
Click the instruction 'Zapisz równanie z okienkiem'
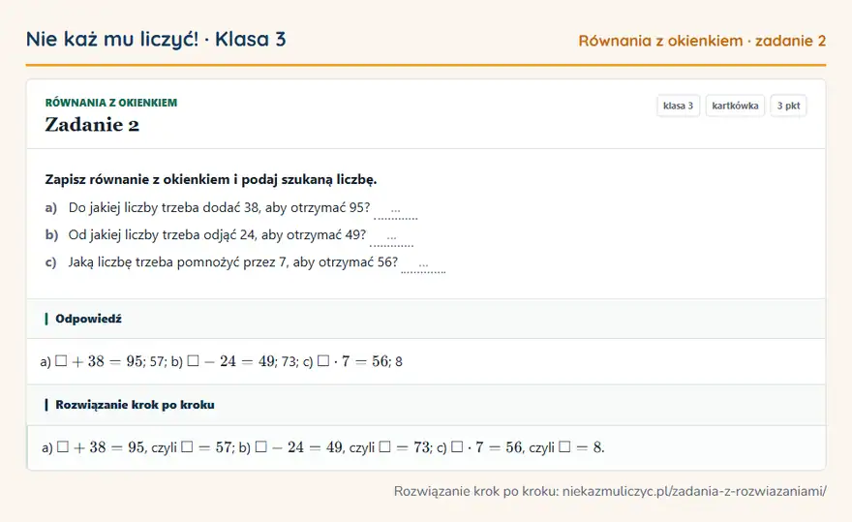pyautogui.click(x=137, y=179)
